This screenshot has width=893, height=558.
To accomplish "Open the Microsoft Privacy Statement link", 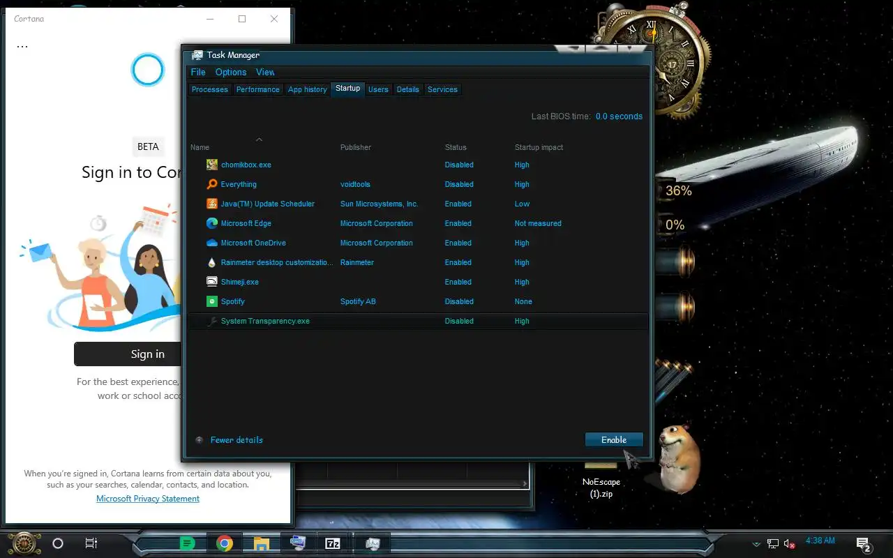I will pos(148,499).
